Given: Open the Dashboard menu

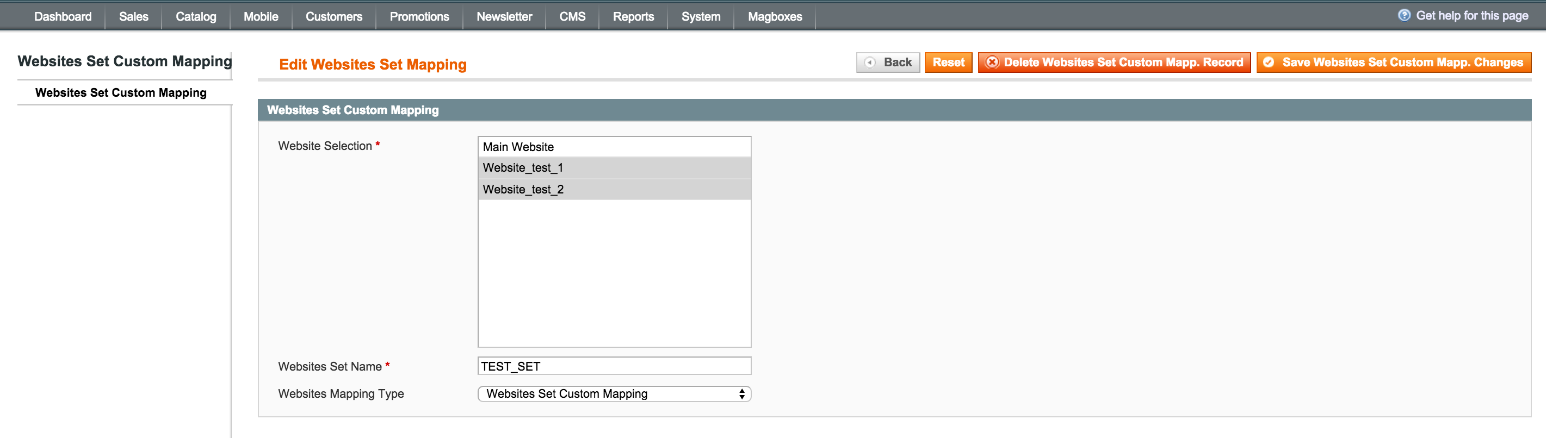Looking at the screenshot, I should 63,17.
